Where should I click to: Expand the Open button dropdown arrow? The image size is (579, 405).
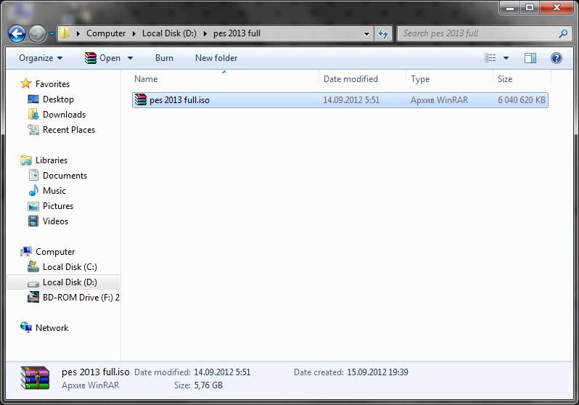[x=130, y=58]
